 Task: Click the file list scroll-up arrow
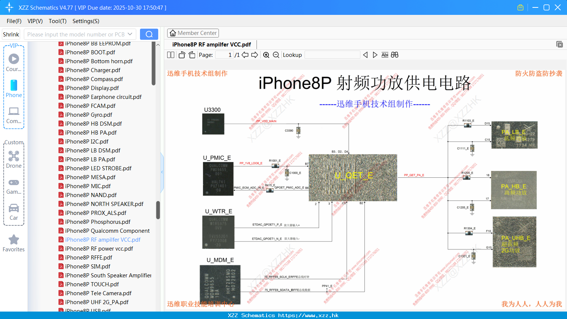pos(158,45)
